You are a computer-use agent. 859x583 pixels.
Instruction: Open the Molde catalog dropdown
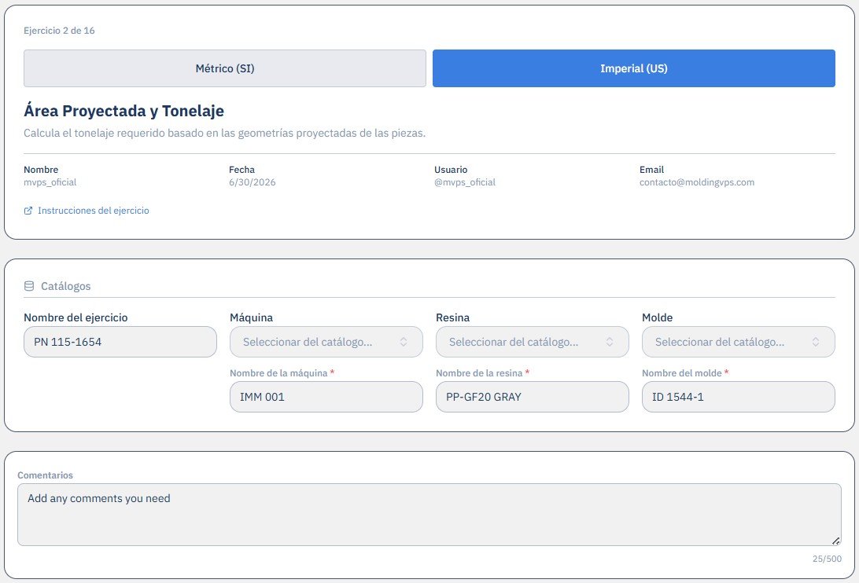[x=739, y=342]
